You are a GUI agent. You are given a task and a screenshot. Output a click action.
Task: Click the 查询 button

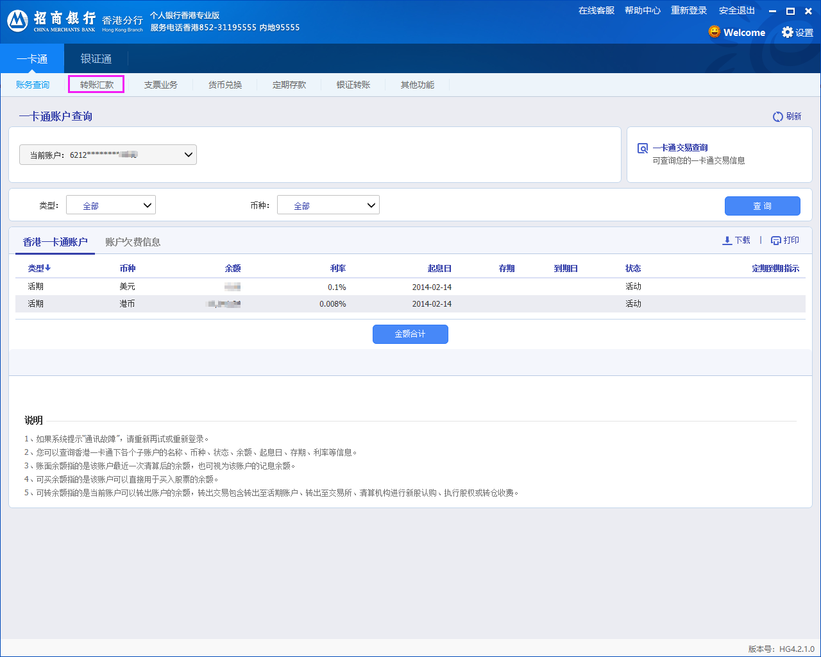[763, 206]
